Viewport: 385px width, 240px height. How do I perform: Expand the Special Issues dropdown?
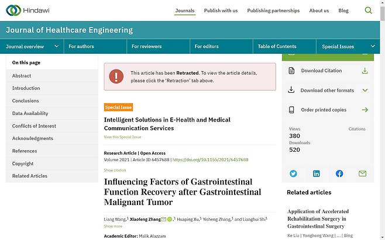point(373,46)
